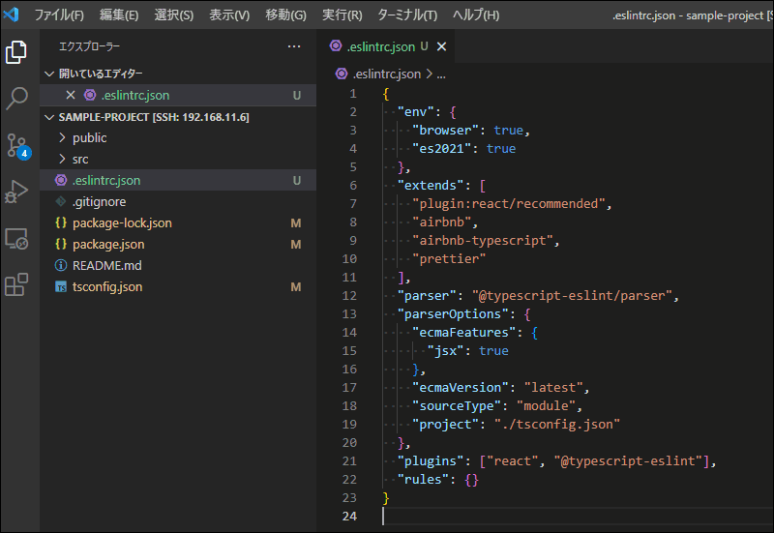The height and width of the screenshot is (533, 774).
Task: Open the Run and Debug view
Action: pyautogui.click(x=16, y=192)
